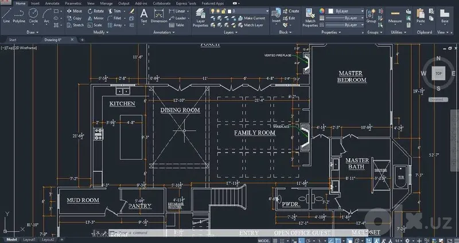459x243 pixels.
Task: Select the Polyline tool
Action: 19,16
